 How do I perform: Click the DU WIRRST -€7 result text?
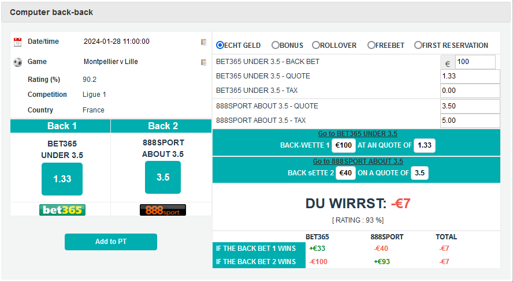tap(358, 204)
